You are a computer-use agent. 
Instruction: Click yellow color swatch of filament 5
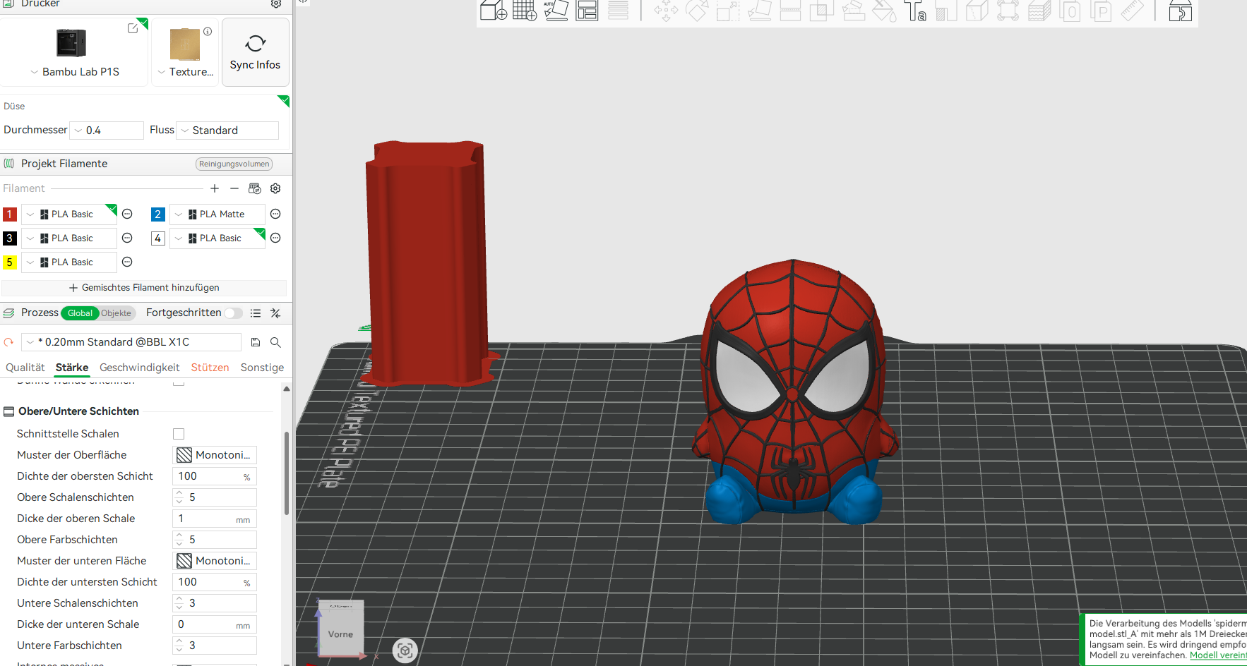click(10, 262)
